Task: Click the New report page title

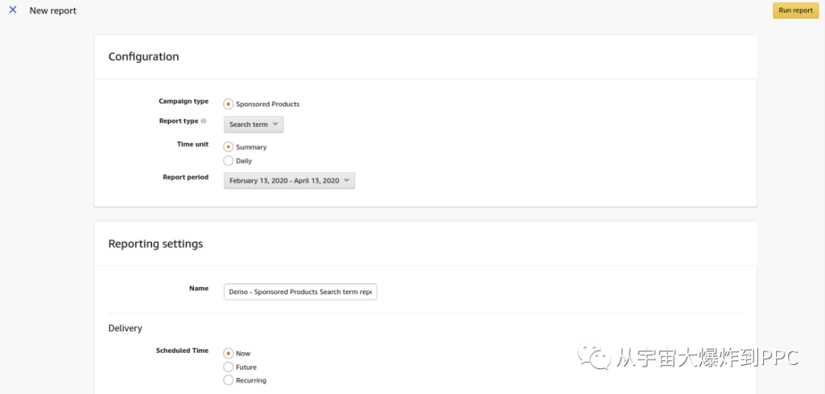Action: point(53,11)
